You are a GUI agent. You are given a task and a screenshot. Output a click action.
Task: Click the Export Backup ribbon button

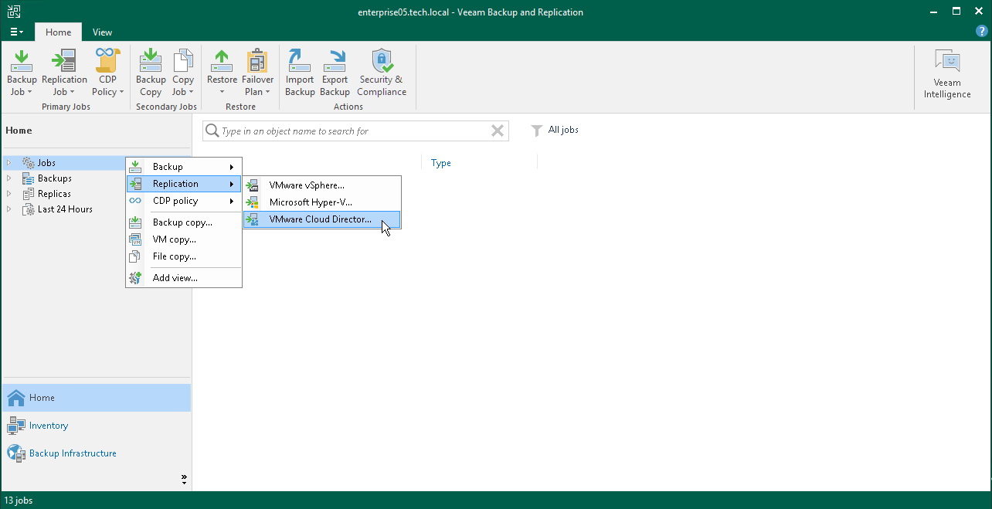tap(335, 73)
